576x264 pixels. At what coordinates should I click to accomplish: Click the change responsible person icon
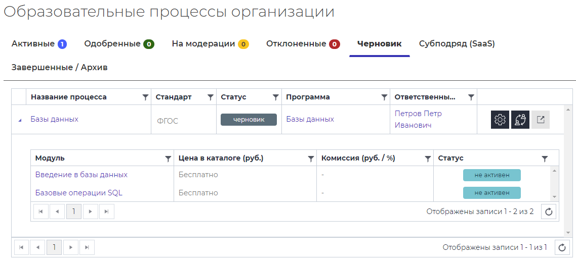[x=520, y=120]
